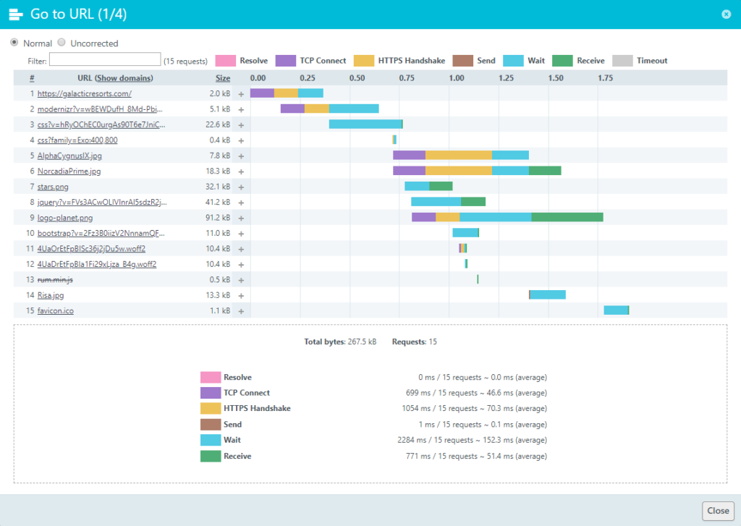Click the Wait swatch in summary panel

tap(211, 440)
